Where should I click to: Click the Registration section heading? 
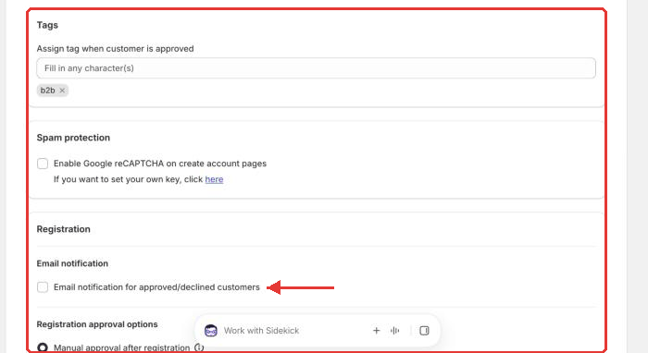63,229
